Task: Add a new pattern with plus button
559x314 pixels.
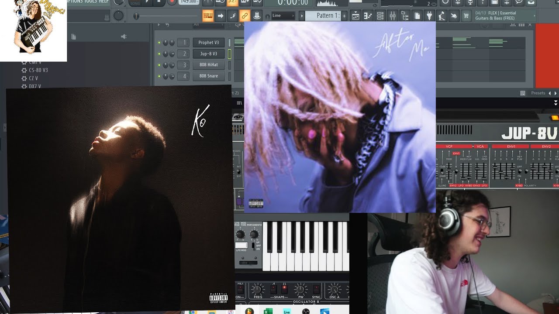Action: (x=344, y=16)
